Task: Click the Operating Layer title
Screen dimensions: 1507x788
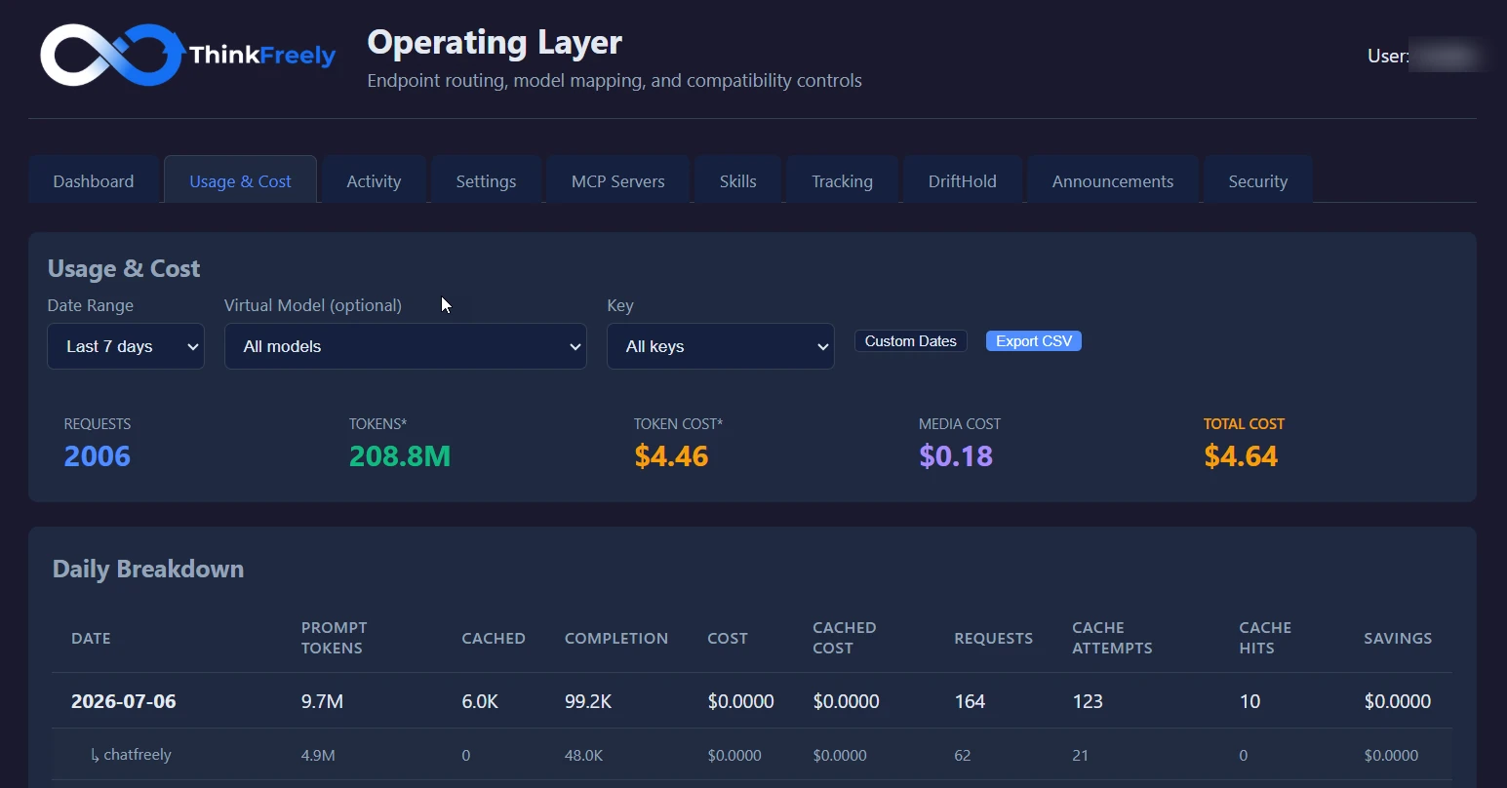Action: (x=495, y=43)
